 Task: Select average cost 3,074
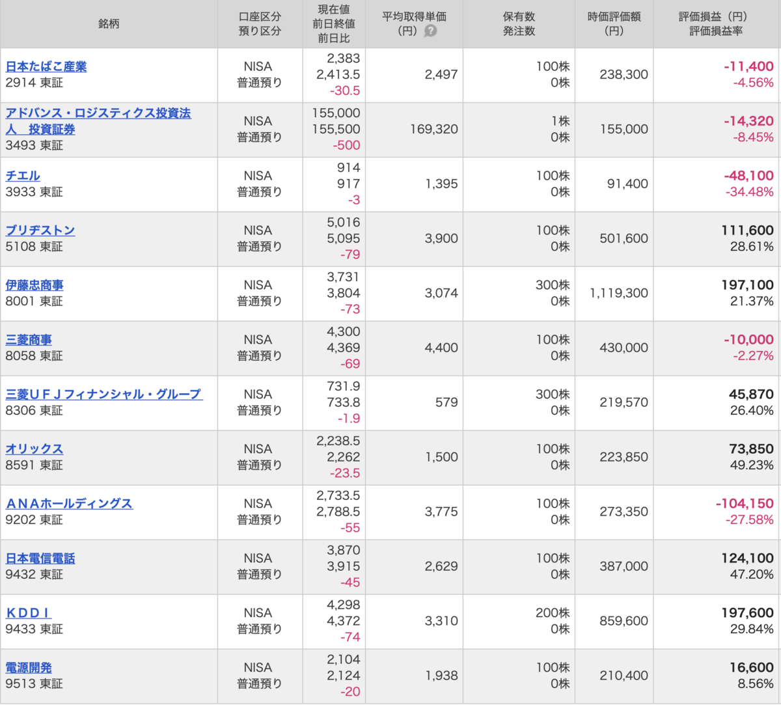point(441,293)
